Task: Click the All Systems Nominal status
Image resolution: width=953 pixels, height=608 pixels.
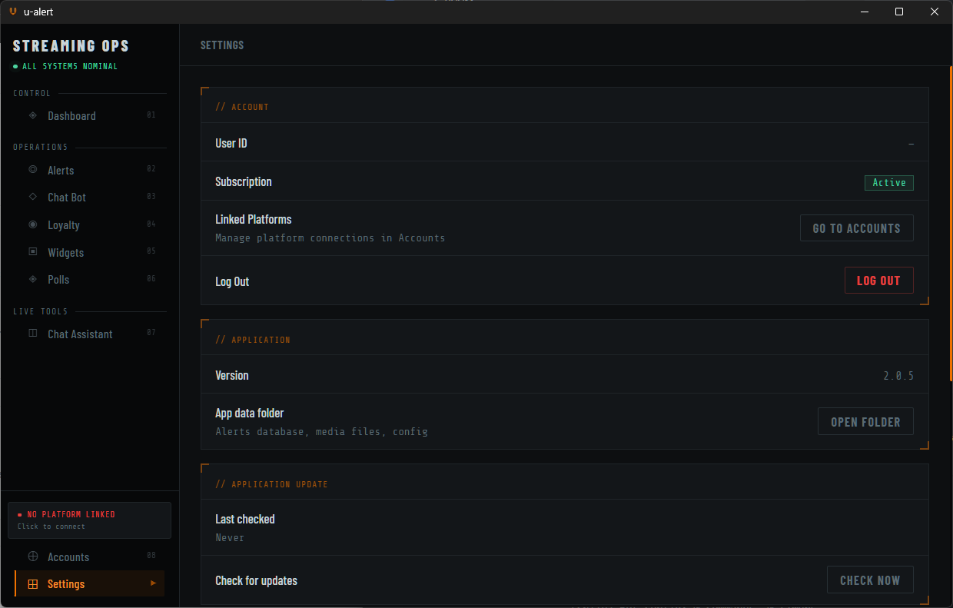Action: [x=66, y=67]
